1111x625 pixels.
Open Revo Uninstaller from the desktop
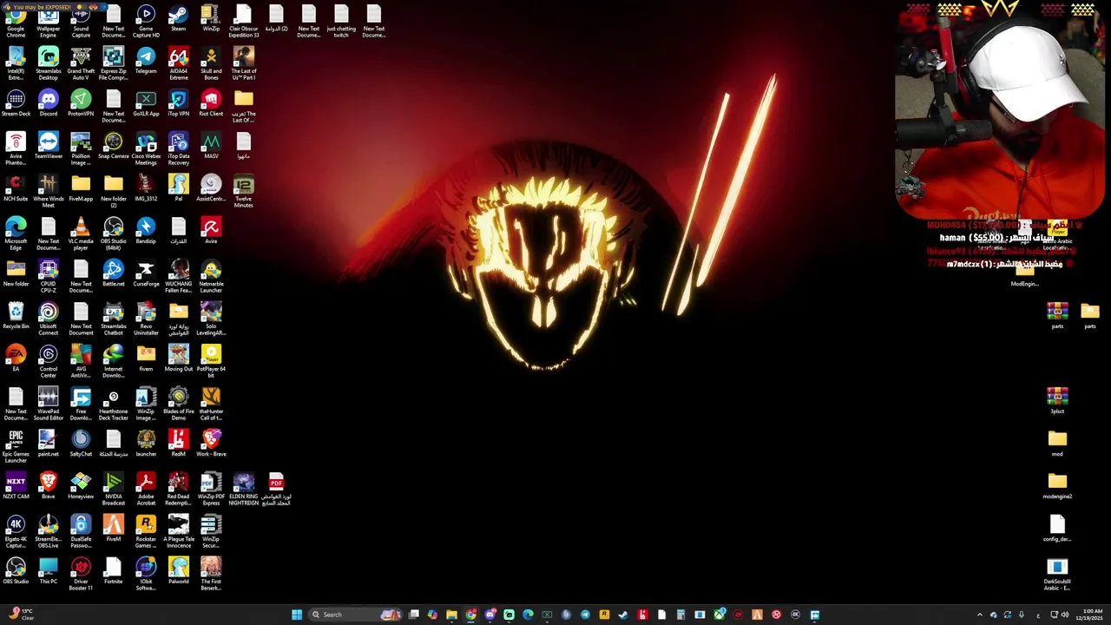146,319
